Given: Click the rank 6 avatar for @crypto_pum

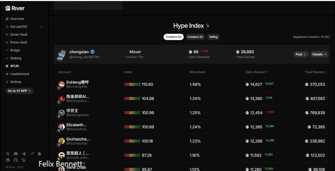Looking at the screenshot, I should tap(61, 155).
